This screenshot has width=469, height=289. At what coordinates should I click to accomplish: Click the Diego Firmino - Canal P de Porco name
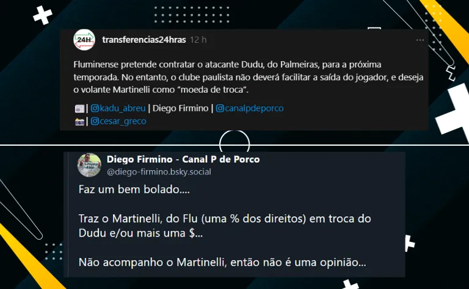[x=183, y=159]
